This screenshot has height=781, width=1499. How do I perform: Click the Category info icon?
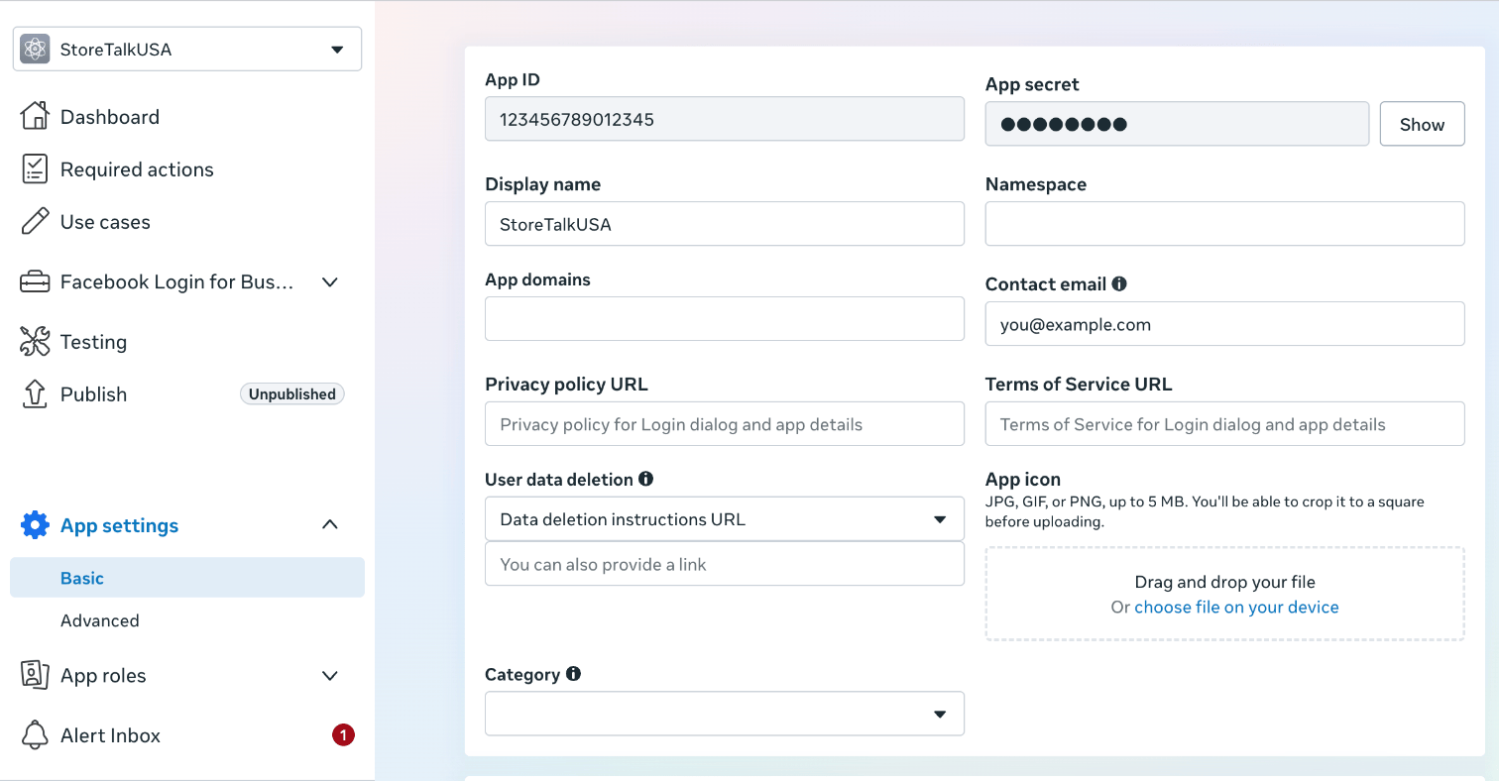click(x=573, y=674)
